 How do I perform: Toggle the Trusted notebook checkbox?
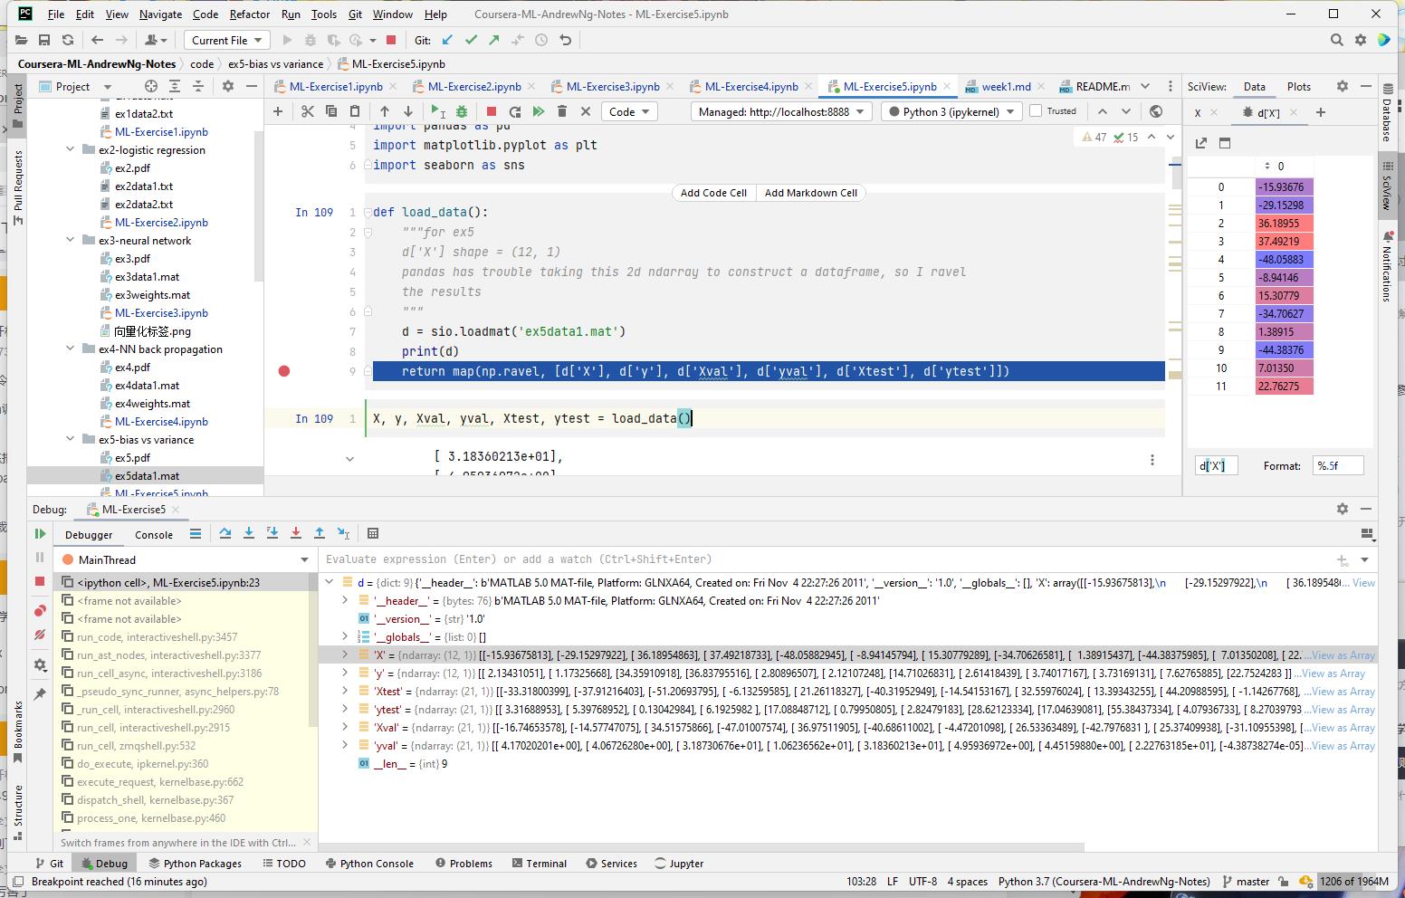(1037, 111)
